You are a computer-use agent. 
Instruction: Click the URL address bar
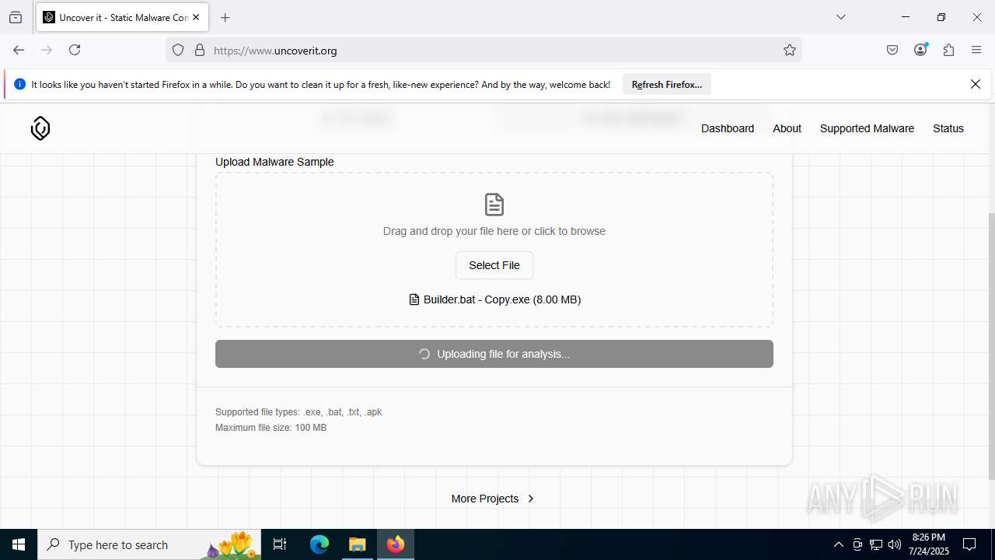(484, 51)
